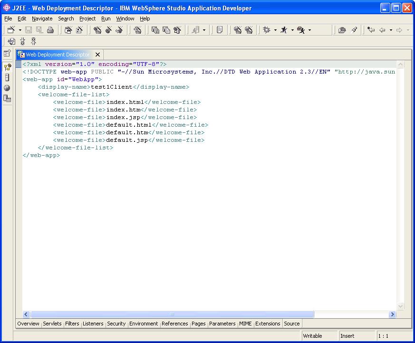Click the bean-with-arrows wizard icon

point(119,30)
